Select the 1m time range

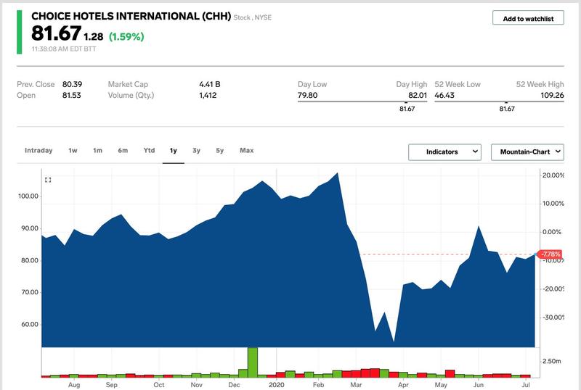tap(97, 151)
